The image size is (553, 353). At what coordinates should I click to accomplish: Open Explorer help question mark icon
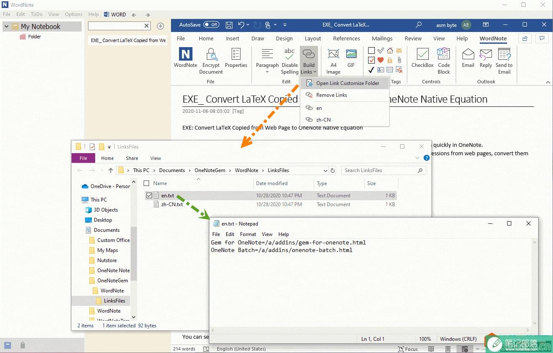[x=426, y=158]
